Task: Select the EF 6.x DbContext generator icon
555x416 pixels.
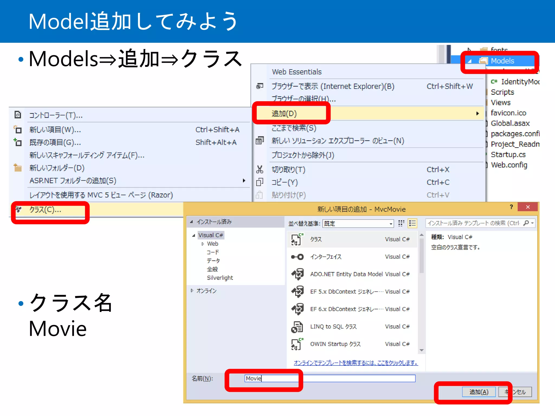Action: [x=297, y=309]
